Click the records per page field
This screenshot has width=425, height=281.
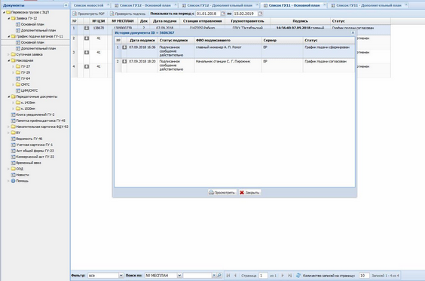click(x=364, y=275)
